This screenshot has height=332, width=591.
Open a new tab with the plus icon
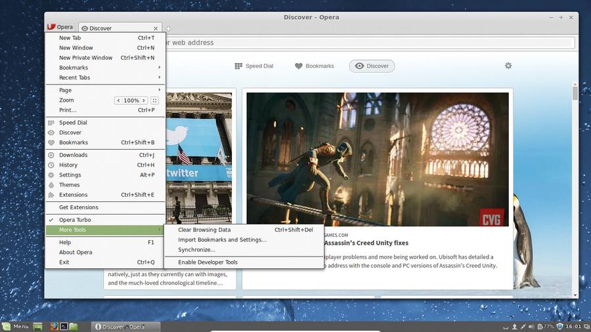click(x=169, y=28)
